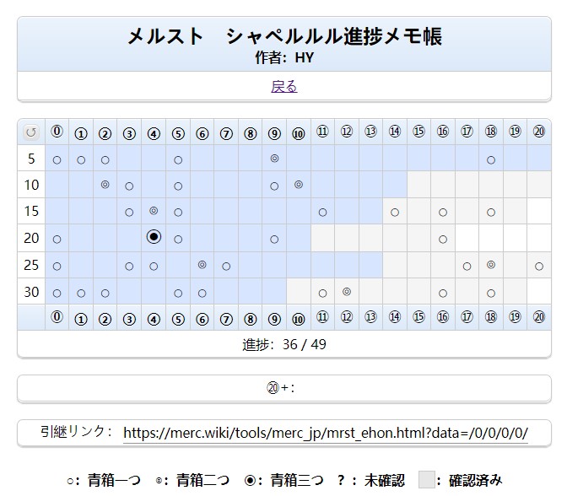Viewport: 567px width, 496px height.
Task: Toggle the circle in row 25 column ⓪
Action: click(57, 267)
